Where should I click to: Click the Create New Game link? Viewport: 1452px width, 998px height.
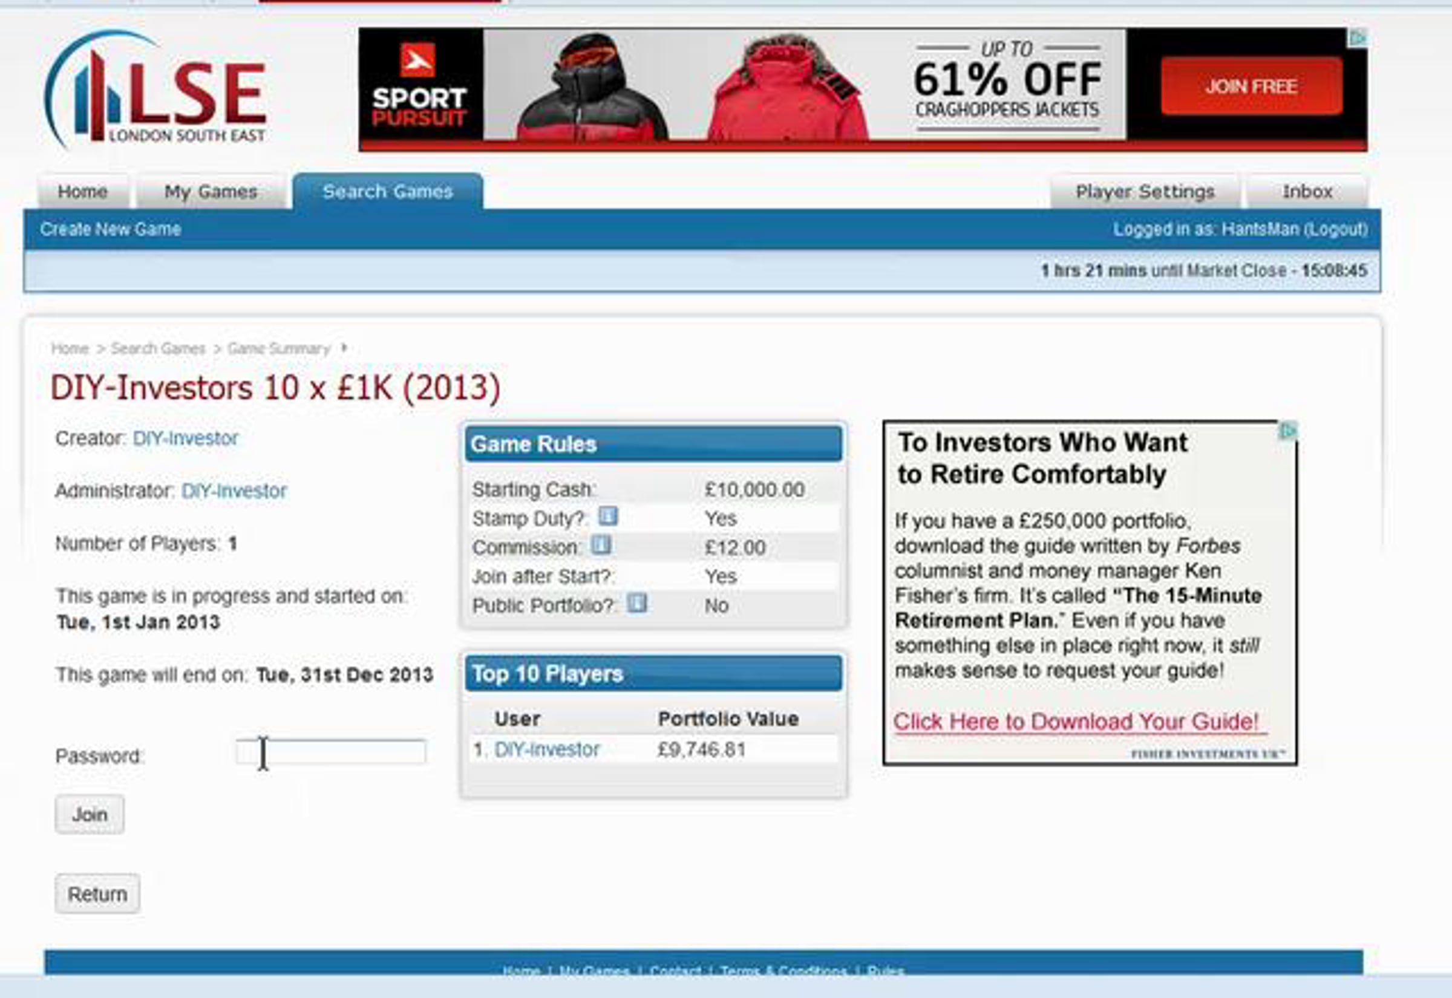click(x=111, y=229)
